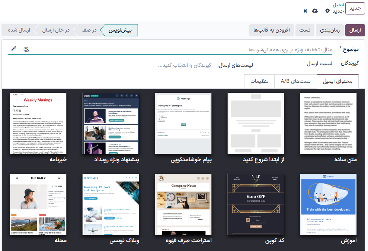Choose the کد کوپن coupon template
The width and height of the screenshot is (368, 251).
coord(256,204)
